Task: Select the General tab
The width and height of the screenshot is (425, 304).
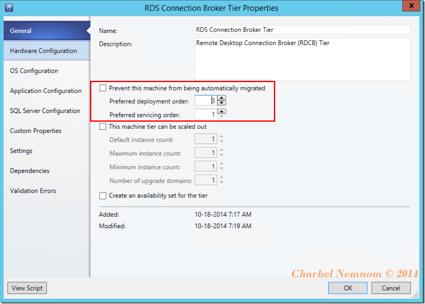Action: [x=47, y=31]
